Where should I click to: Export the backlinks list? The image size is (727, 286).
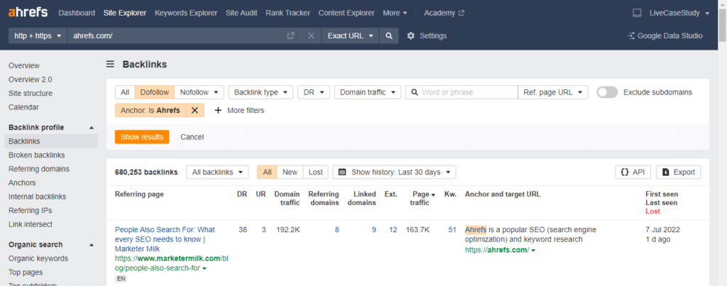679,172
